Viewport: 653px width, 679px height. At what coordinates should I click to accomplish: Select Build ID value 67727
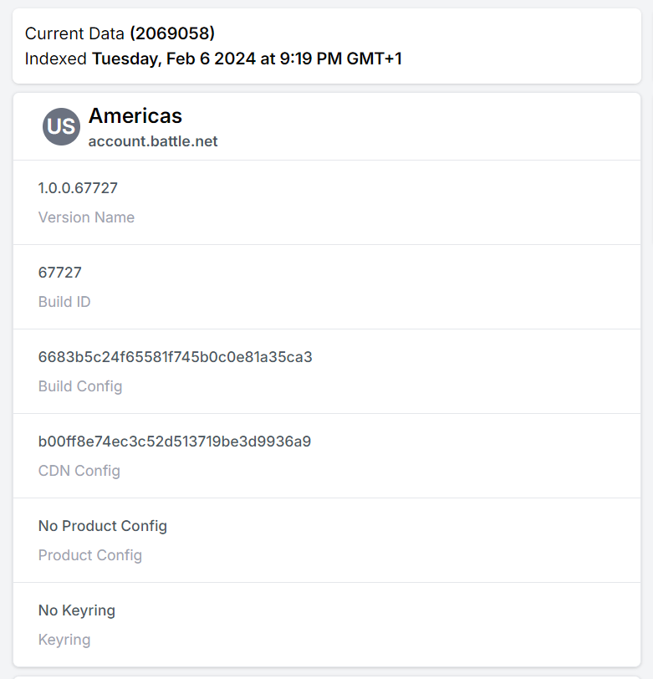[59, 273]
